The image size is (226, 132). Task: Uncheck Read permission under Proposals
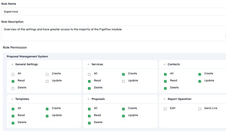(89, 116)
